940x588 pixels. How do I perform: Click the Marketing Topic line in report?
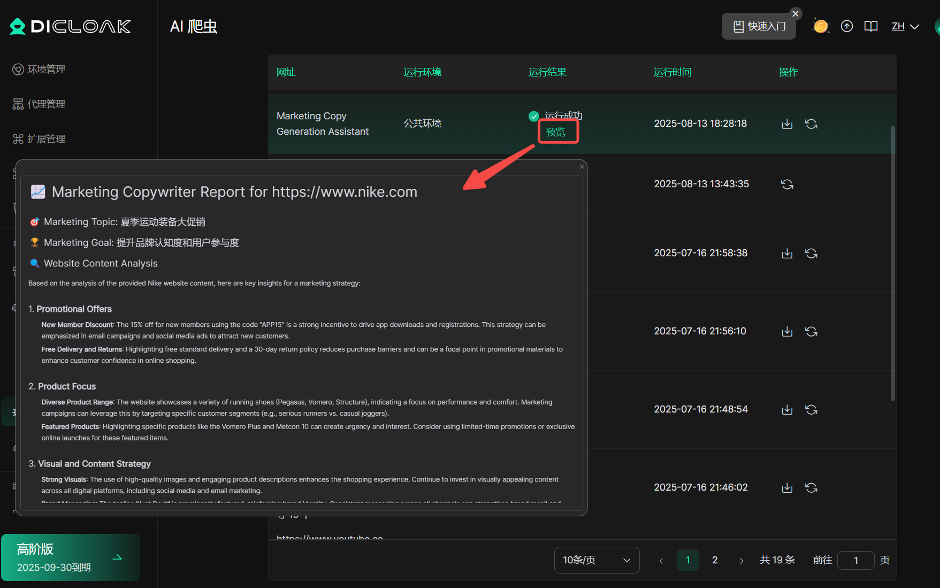(x=117, y=222)
